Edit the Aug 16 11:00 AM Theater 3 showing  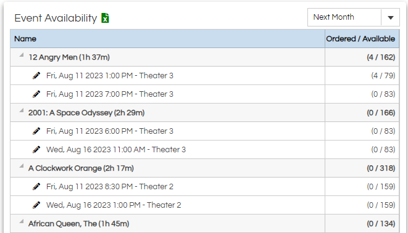pos(36,150)
